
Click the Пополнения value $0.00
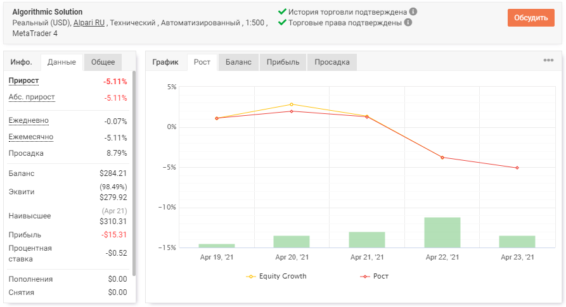117,279
